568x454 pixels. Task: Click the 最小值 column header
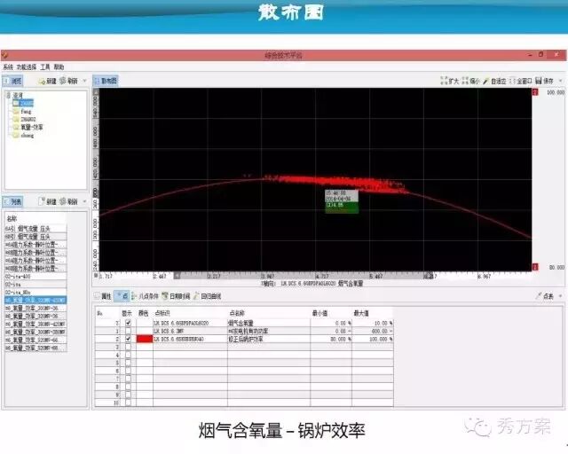coord(331,313)
